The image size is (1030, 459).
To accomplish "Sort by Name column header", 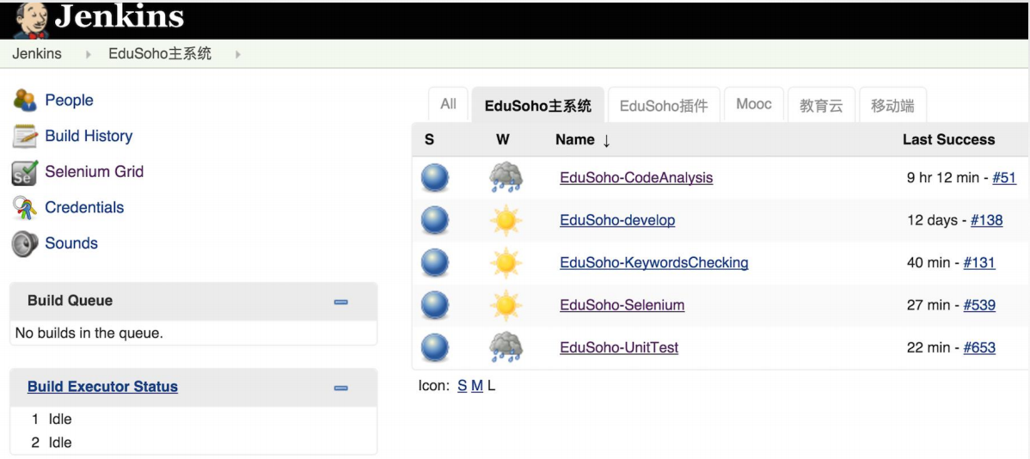I will pyautogui.click(x=583, y=140).
